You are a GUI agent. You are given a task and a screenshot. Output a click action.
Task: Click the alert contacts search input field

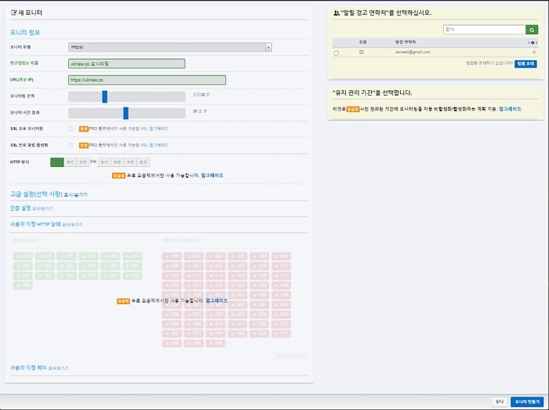(485, 30)
